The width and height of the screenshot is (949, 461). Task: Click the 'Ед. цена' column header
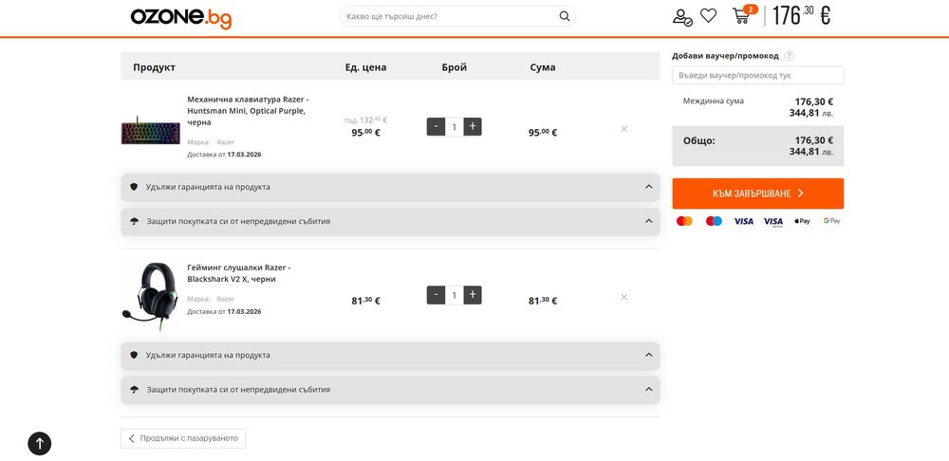point(365,67)
